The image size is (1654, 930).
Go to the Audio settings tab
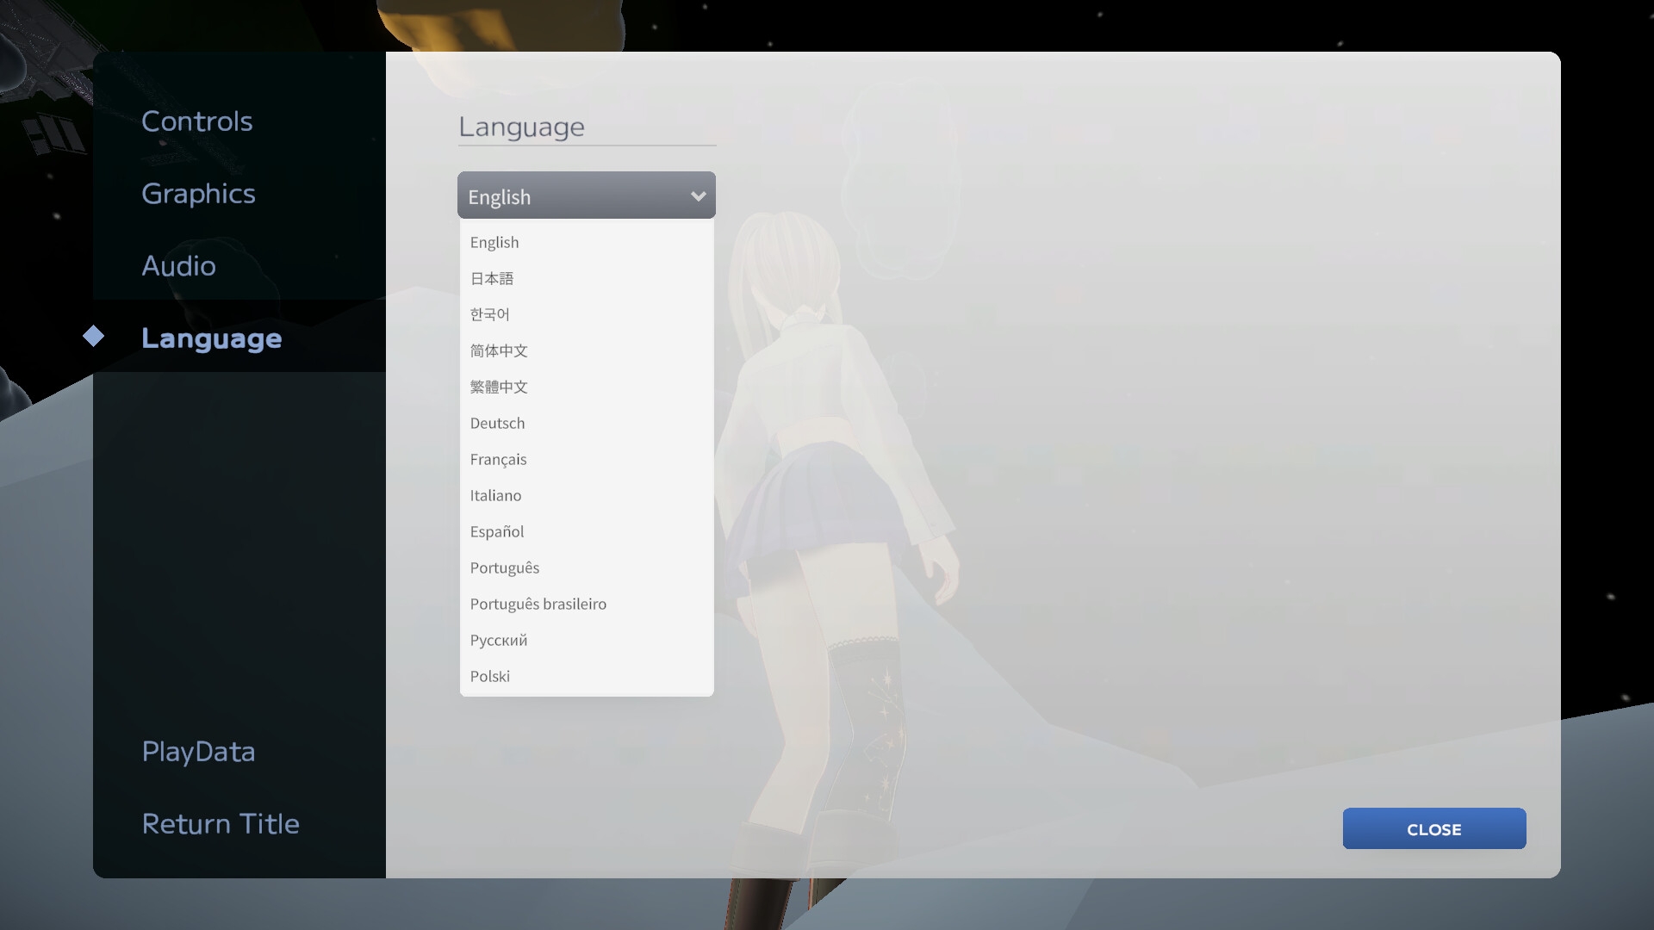179,266
